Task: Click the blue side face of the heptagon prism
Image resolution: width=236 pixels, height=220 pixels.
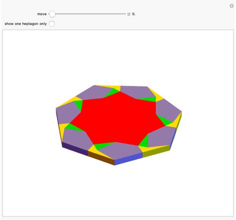Action: (128, 159)
